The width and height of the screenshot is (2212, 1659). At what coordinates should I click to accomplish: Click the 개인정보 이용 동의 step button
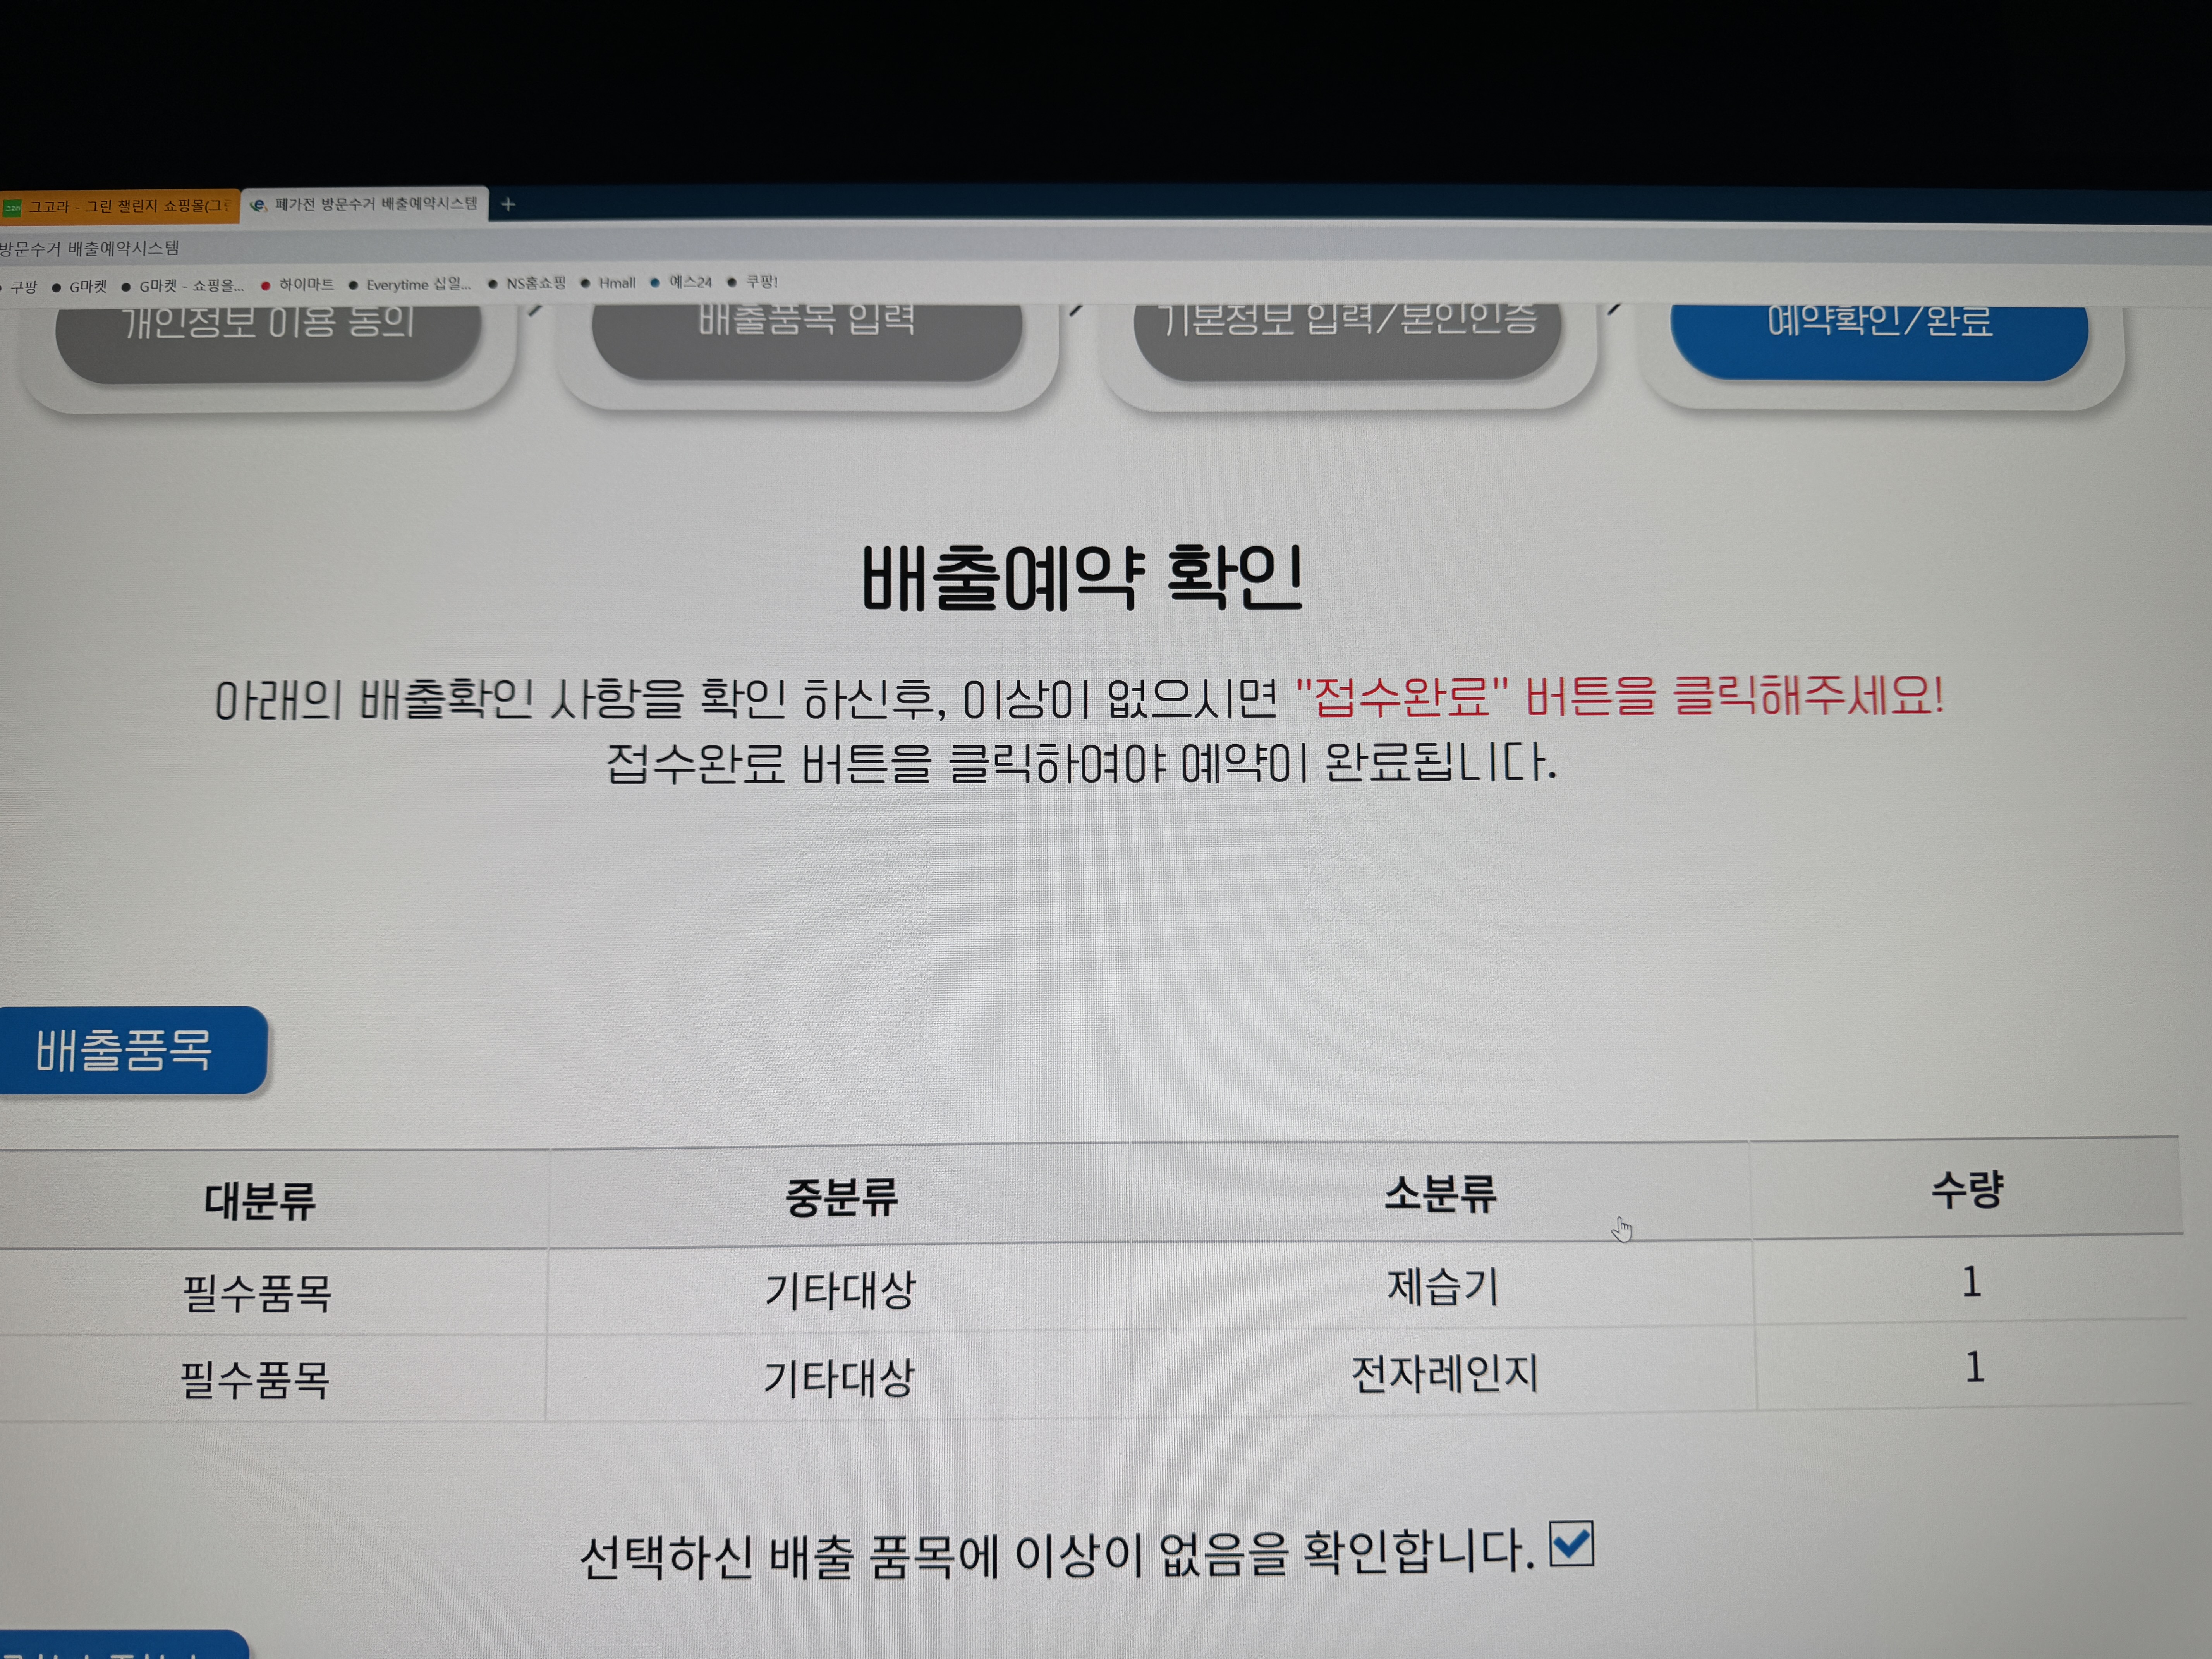click(x=268, y=335)
